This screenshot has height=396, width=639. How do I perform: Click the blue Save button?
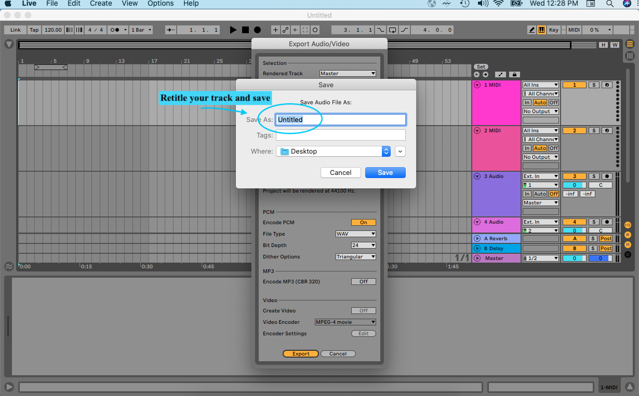coord(385,173)
